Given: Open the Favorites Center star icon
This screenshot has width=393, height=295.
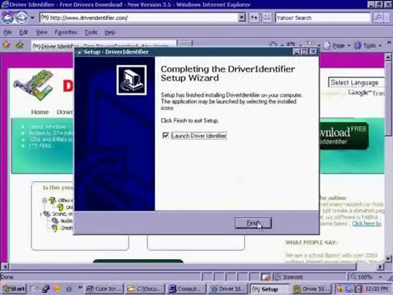Looking at the screenshot, I should pos(7,45).
